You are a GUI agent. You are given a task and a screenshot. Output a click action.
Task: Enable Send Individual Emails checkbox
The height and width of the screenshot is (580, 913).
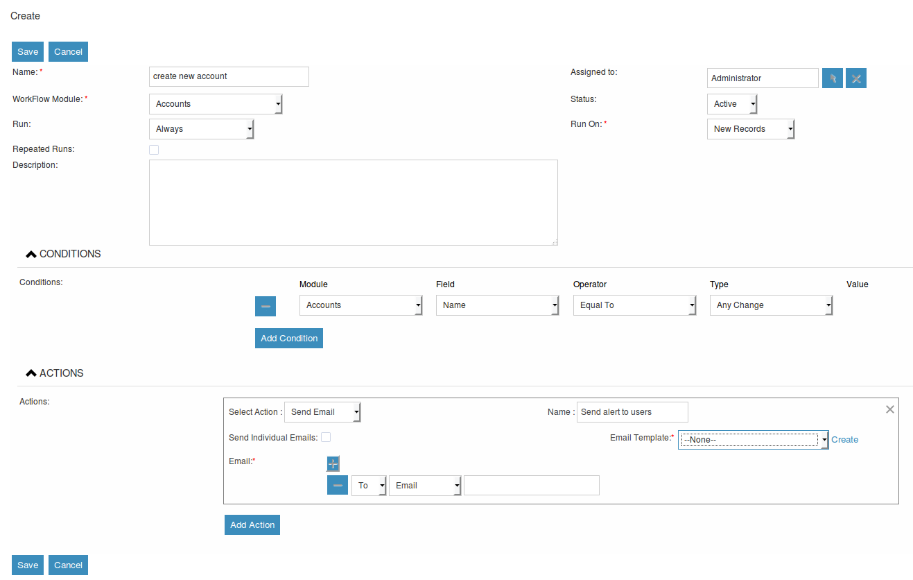click(326, 437)
